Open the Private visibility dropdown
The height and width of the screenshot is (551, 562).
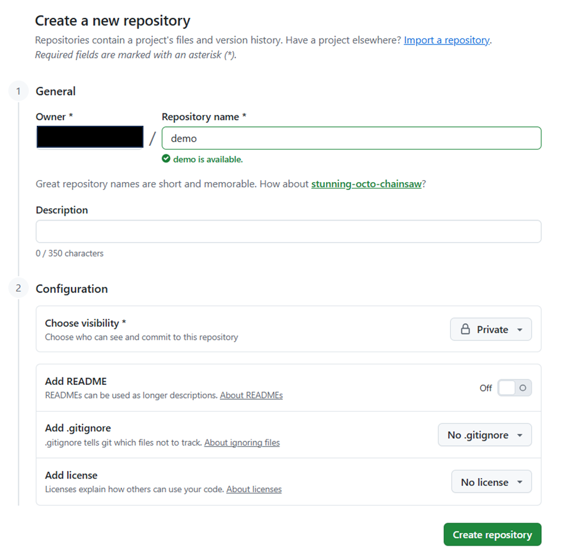(x=491, y=330)
